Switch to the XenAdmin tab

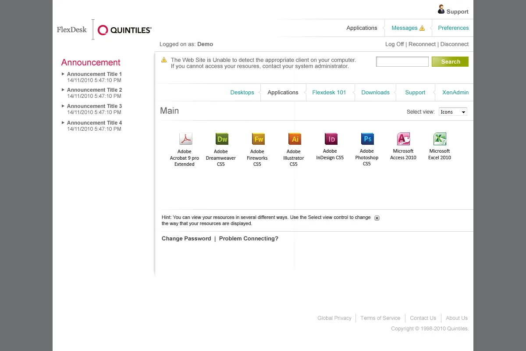click(455, 93)
